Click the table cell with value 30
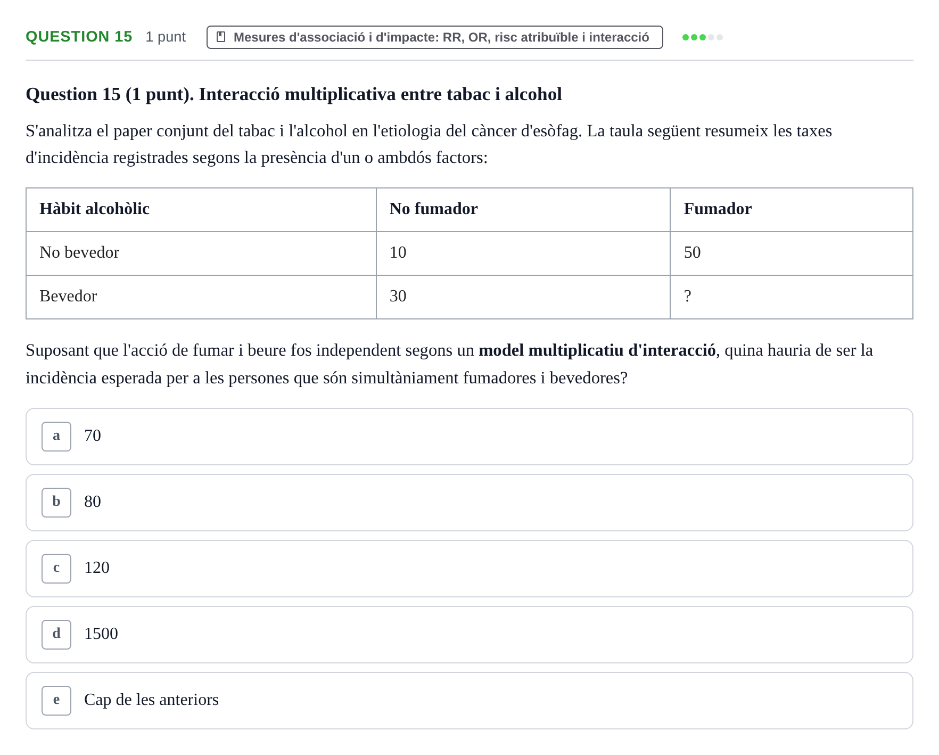Image resolution: width=939 pixels, height=755 pixels. (523, 297)
